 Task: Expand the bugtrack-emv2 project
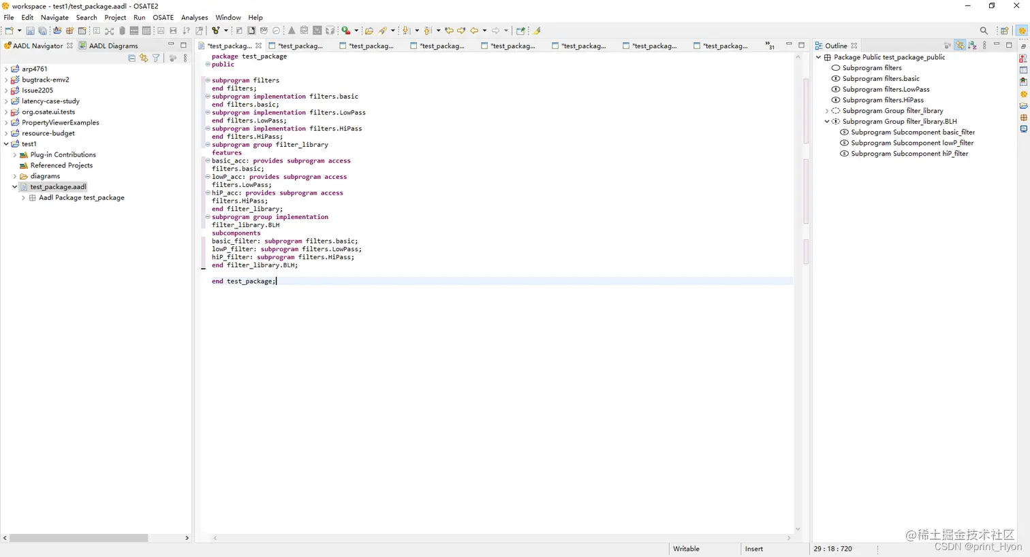point(6,80)
